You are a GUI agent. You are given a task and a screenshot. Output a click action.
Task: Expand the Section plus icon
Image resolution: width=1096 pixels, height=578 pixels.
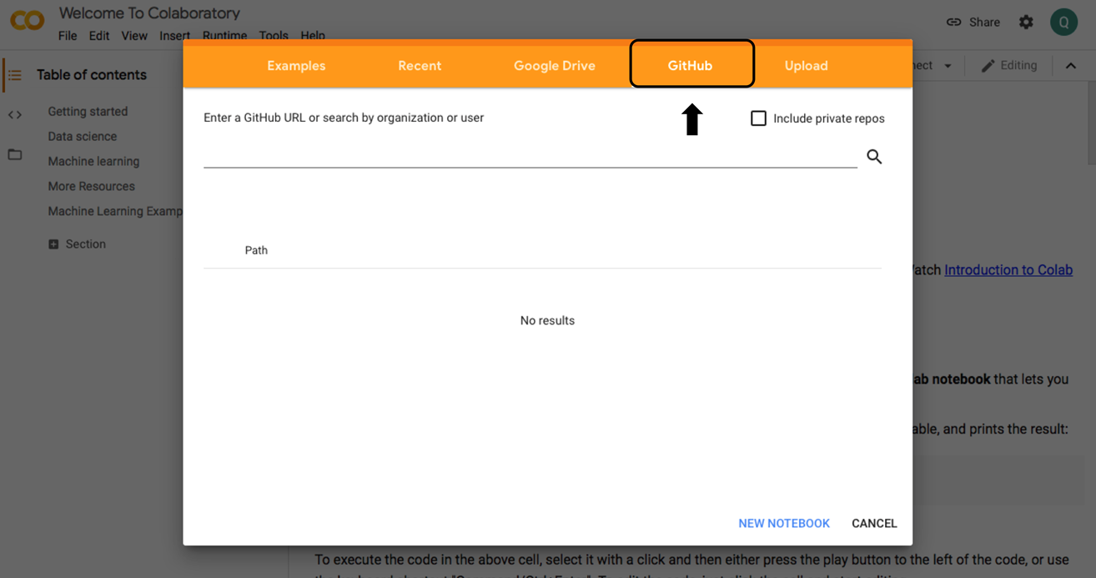click(x=53, y=244)
